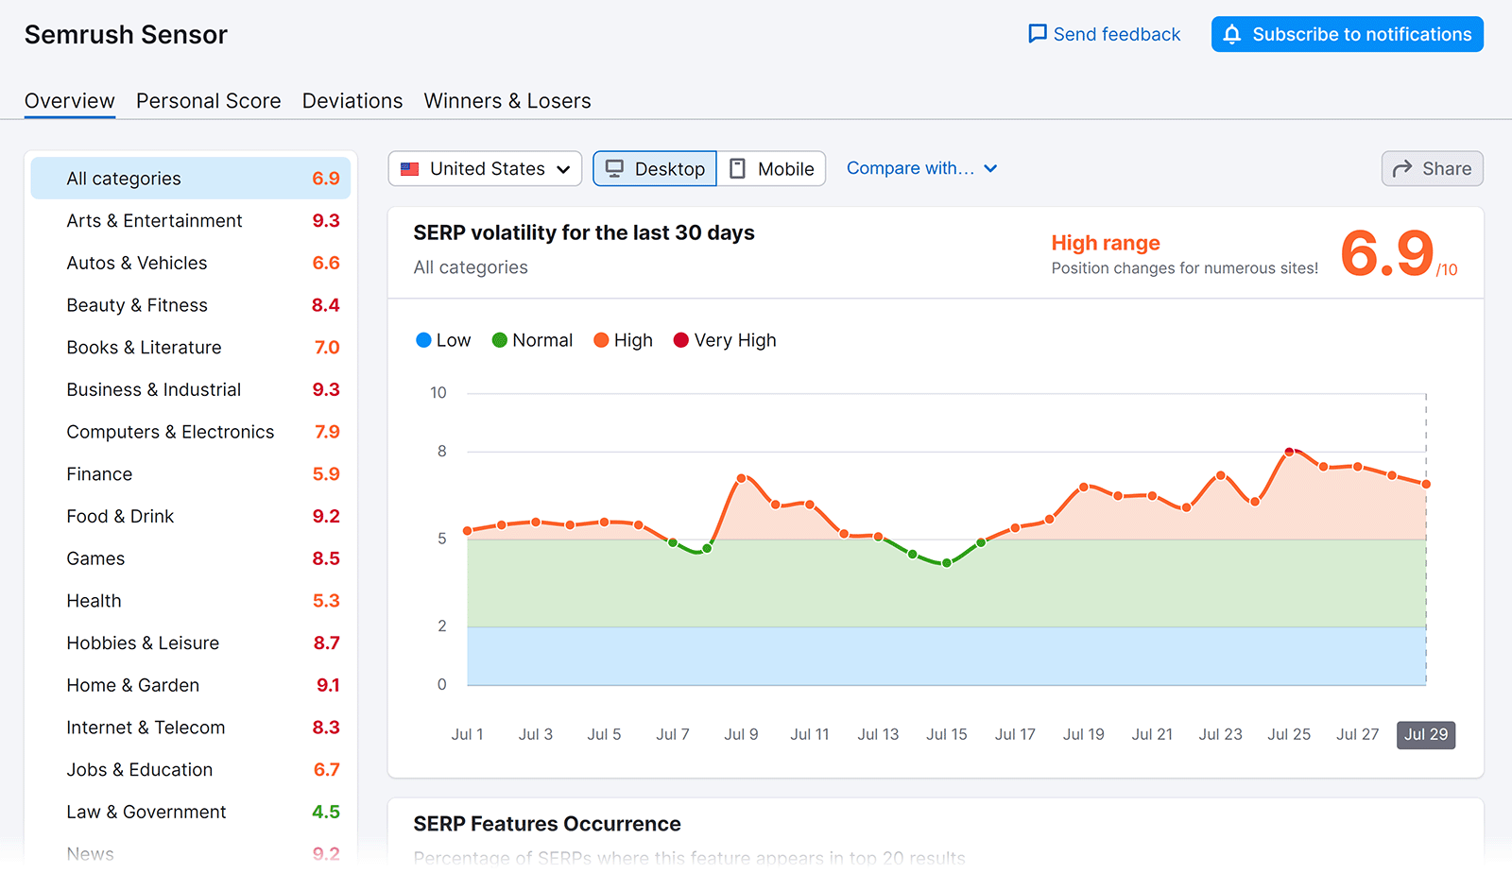This screenshot has height=874, width=1512.
Task: Click the United States flag icon
Action: (410, 169)
